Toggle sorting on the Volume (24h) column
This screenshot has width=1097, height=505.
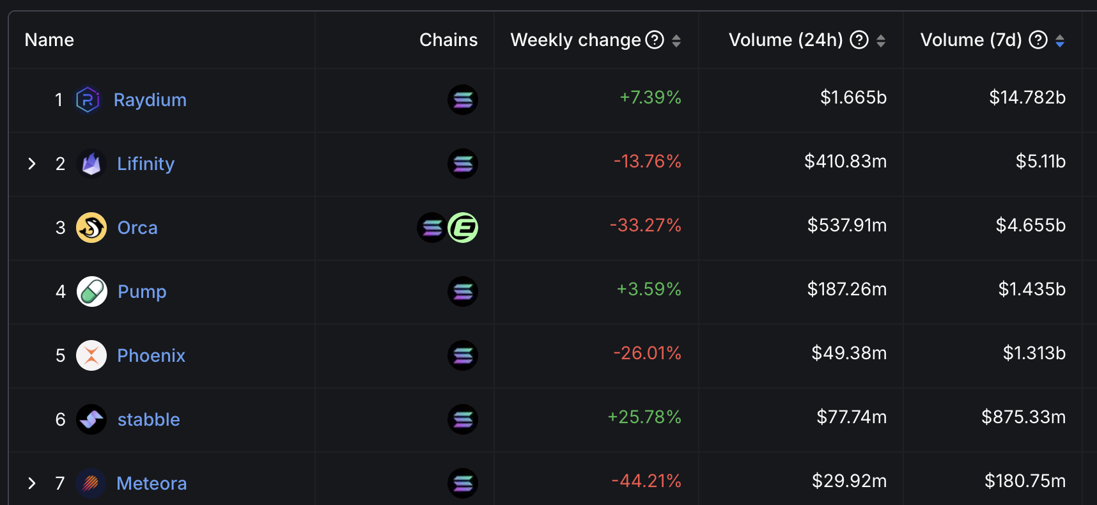tap(882, 40)
